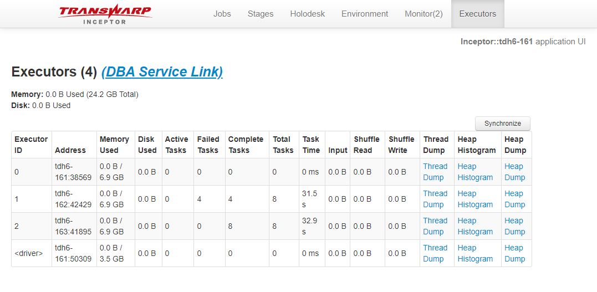Select the Executors tab
The height and width of the screenshot is (292, 597).
click(x=477, y=14)
